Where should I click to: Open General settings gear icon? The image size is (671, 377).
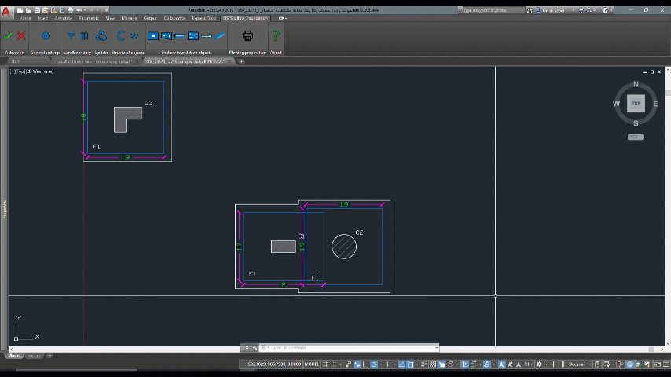[45, 35]
